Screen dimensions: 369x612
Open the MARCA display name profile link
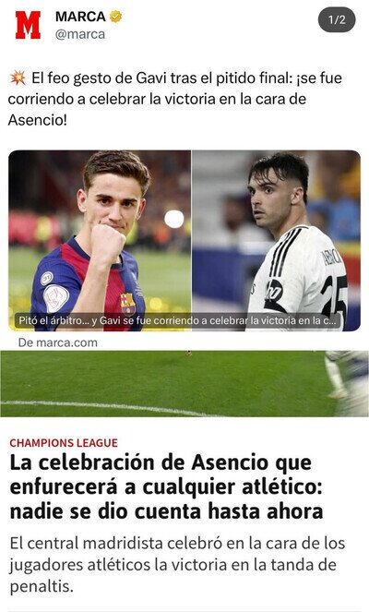click(80, 17)
